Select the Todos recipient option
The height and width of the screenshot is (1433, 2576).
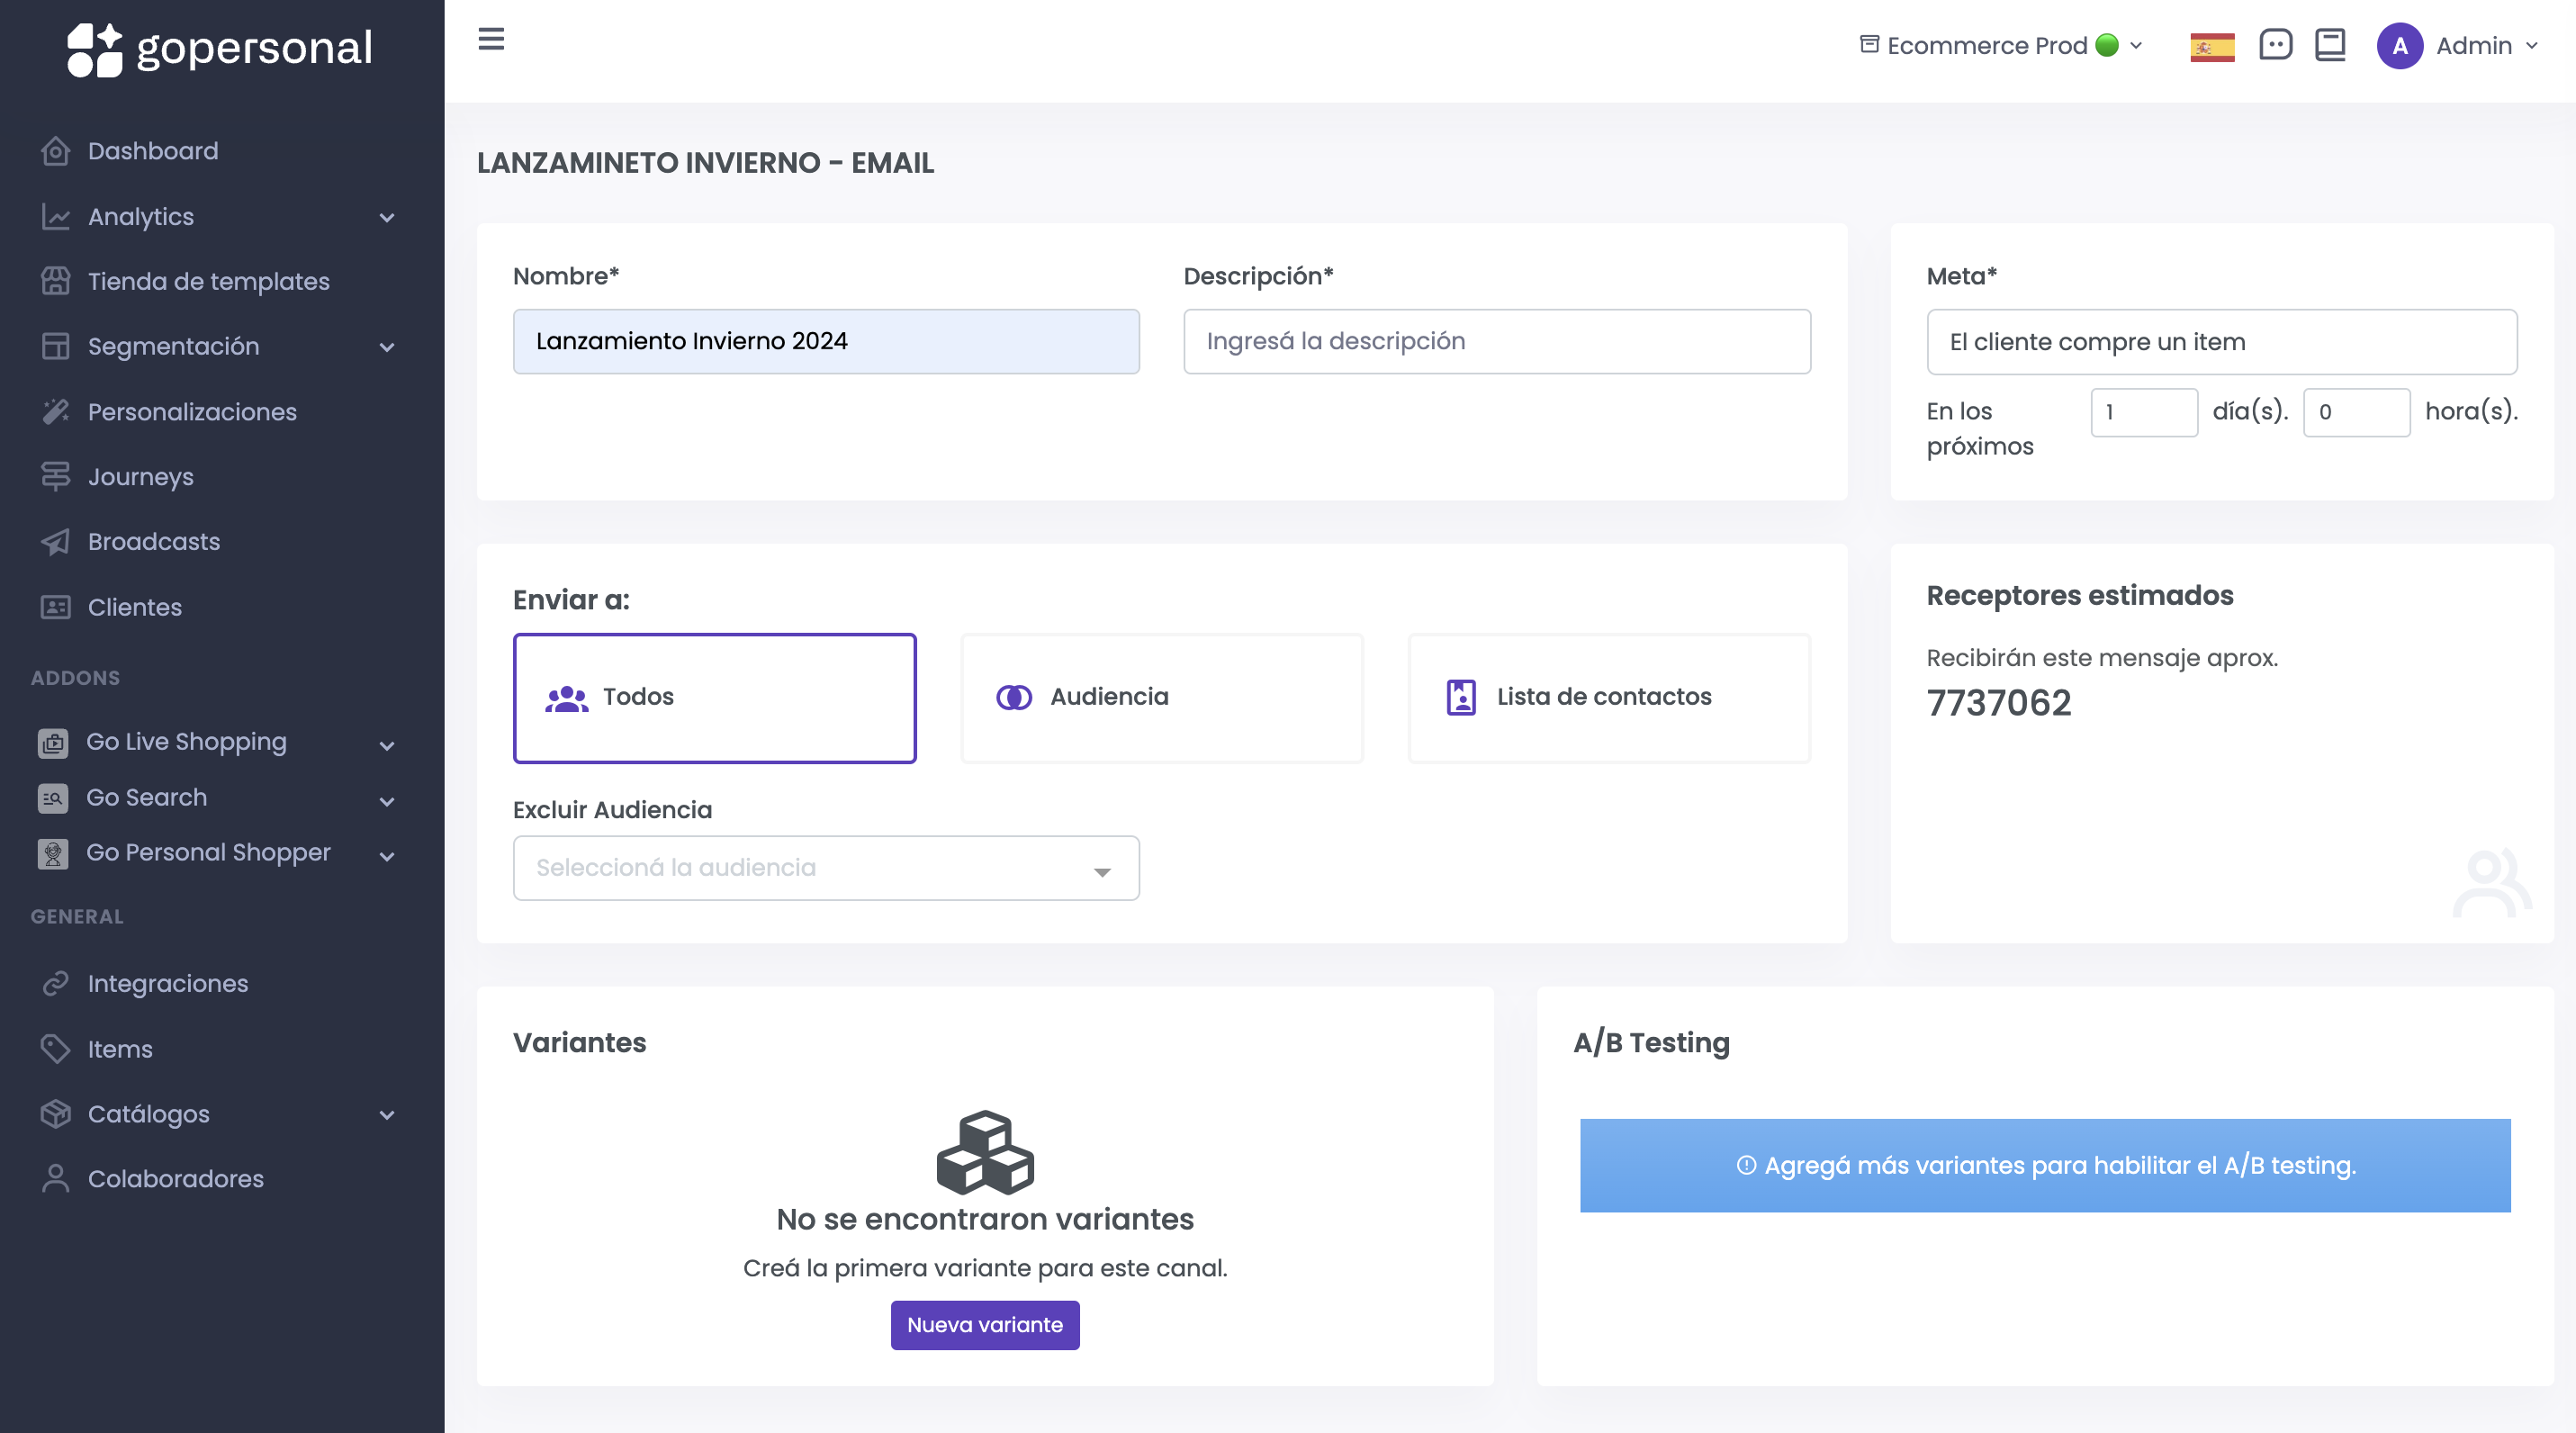point(714,697)
